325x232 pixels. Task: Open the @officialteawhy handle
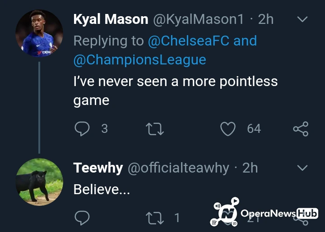pos(178,168)
